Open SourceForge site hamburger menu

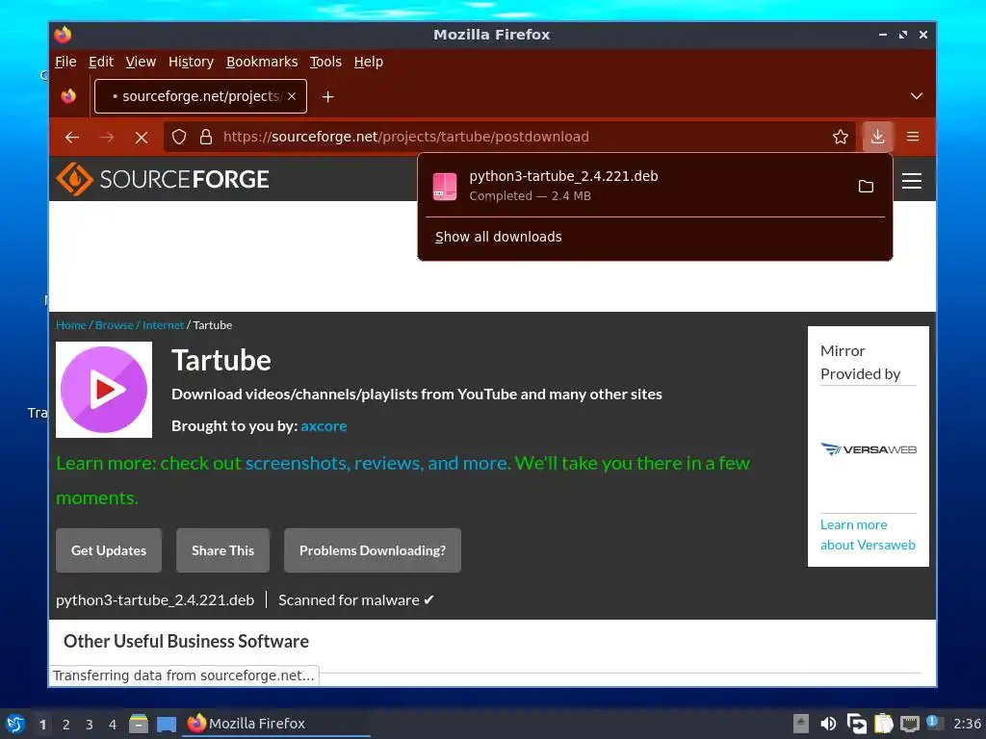(912, 181)
